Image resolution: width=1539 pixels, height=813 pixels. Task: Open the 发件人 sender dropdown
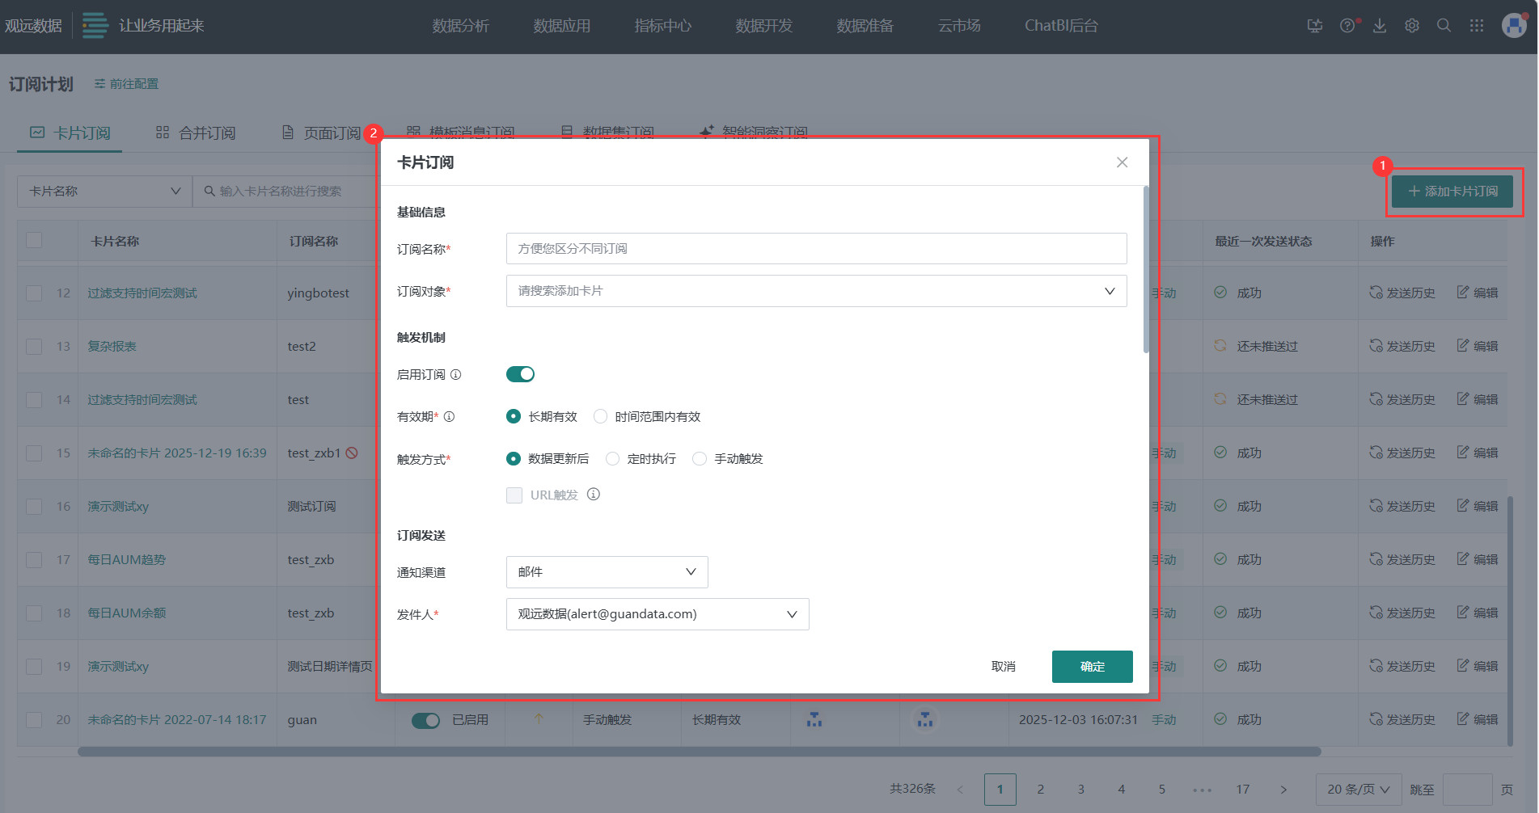[657, 614]
